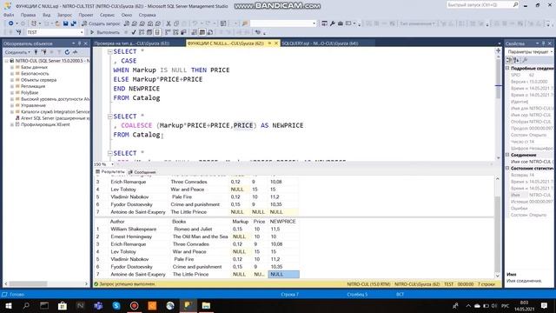Pin the Object Explorer panel
Viewport: 556px width, 313px height.
(x=79, y=43)
